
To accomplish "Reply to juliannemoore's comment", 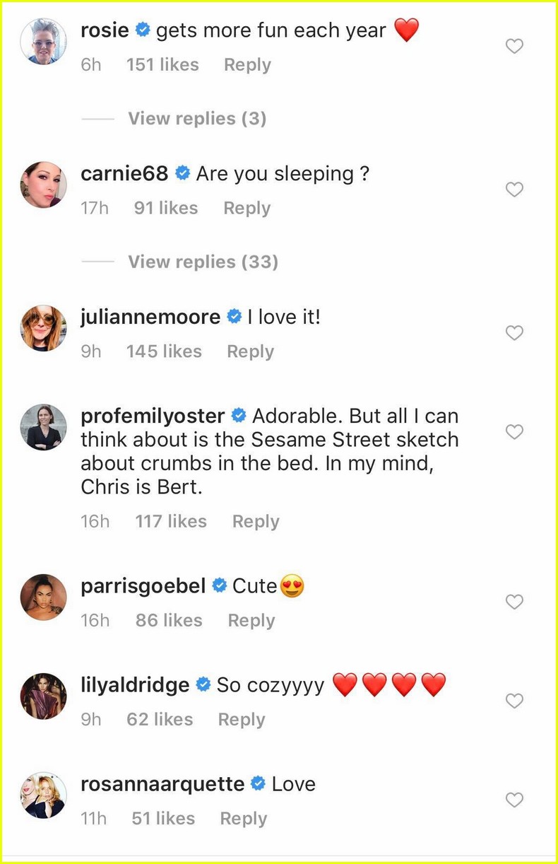I will (x=250, y=351).
